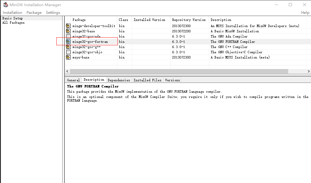Check the mingw32-gcc-objc checkbox
This screenshot has height=183, width=311.
point(68,52)
